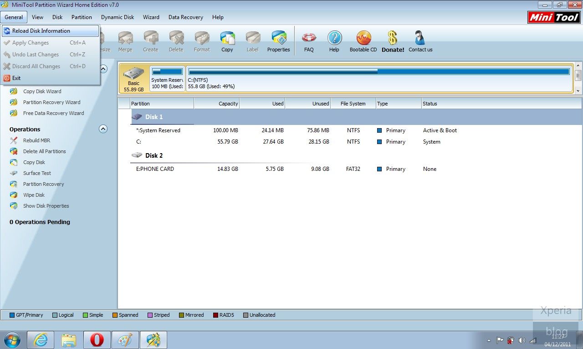The height and width of the screenshot is (349, 583).
Task: Sort by the Status column header
Action: click(x=501, y=104)
